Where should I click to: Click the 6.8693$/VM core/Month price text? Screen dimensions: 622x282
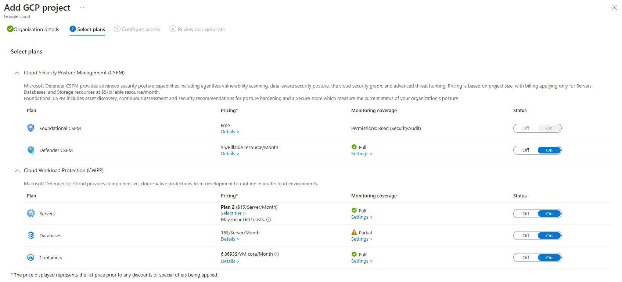247,254
